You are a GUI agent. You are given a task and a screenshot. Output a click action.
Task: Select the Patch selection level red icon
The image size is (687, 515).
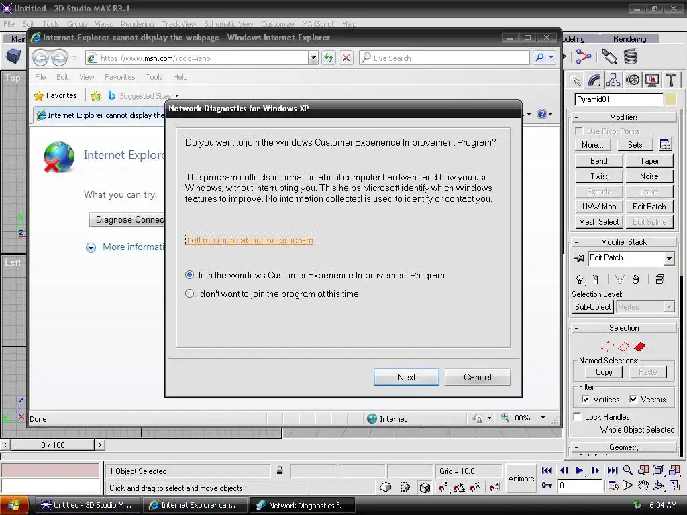pyautogui.click(x=640, y=347)
